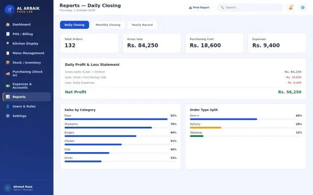Click the Ahmed Raza avatar icon
The height and width of the screenshot is (195, 313).
click(x=8, y=188)
